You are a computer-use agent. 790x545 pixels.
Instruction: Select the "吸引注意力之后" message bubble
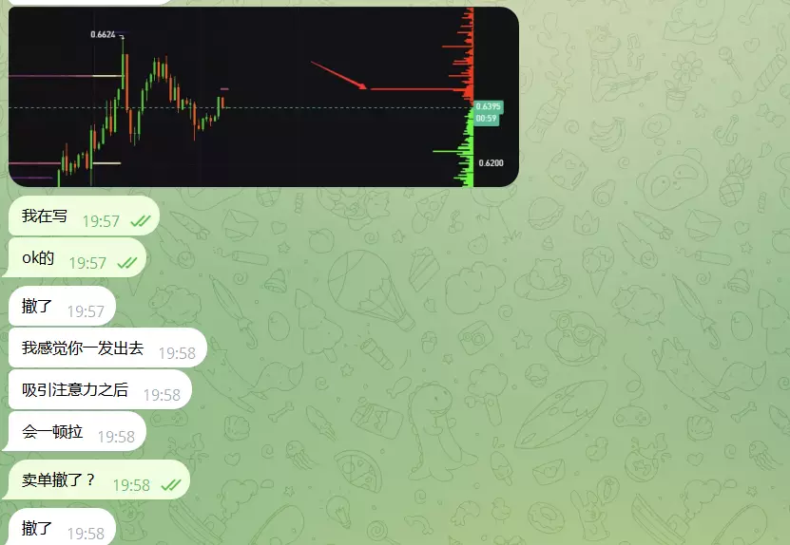(100, 389)
